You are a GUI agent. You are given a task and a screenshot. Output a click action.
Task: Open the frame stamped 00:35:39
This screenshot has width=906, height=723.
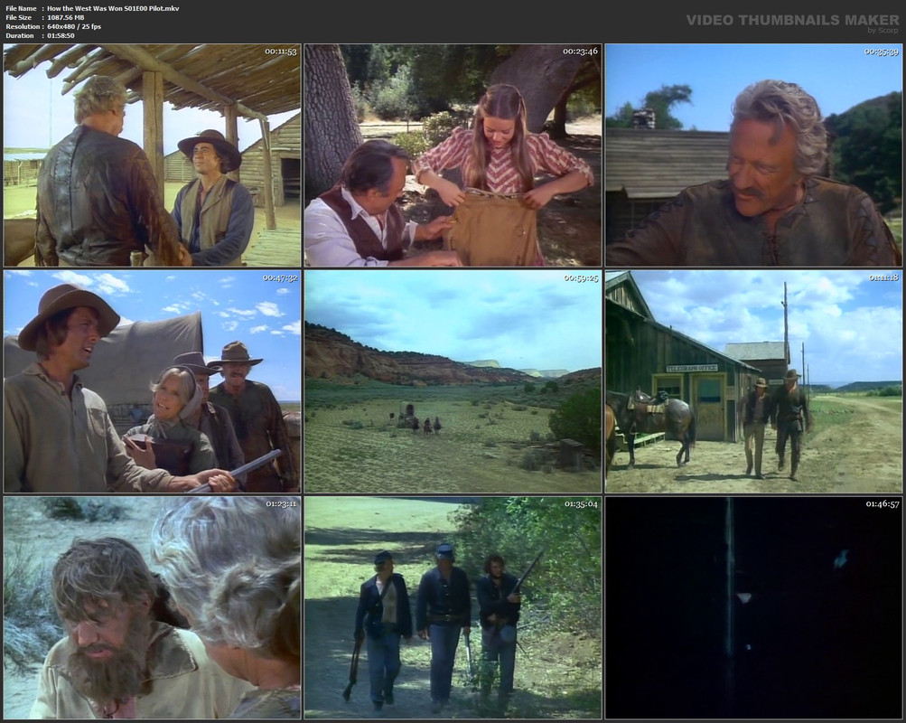point(753,155)
